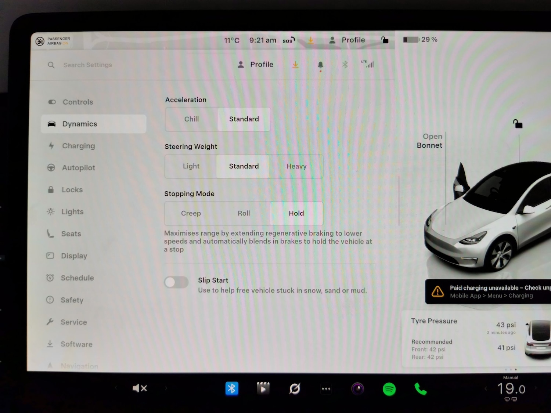Screen dimensions: 551x413
Task: Select Chill acceleration mode
Action: pyautogui.click(x=191, y=119)
